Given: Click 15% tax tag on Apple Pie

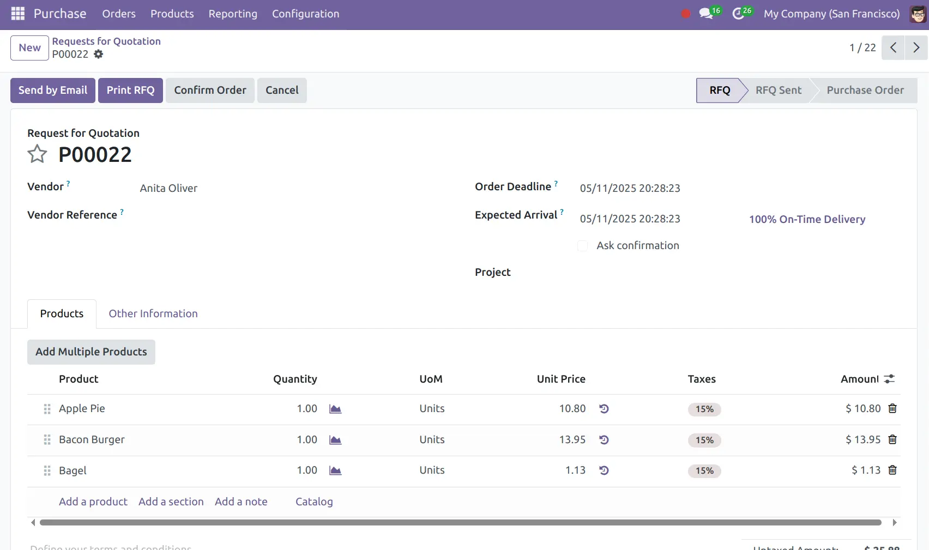Looking at the screenshot, I should [704, 409].
